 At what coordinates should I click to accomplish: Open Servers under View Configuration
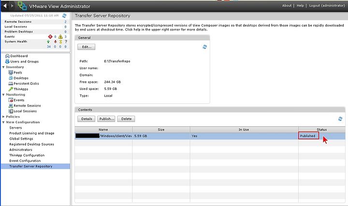pos(15,128)
